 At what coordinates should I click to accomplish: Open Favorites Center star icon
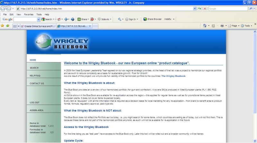pyautogui.click(x=3, y=26)
